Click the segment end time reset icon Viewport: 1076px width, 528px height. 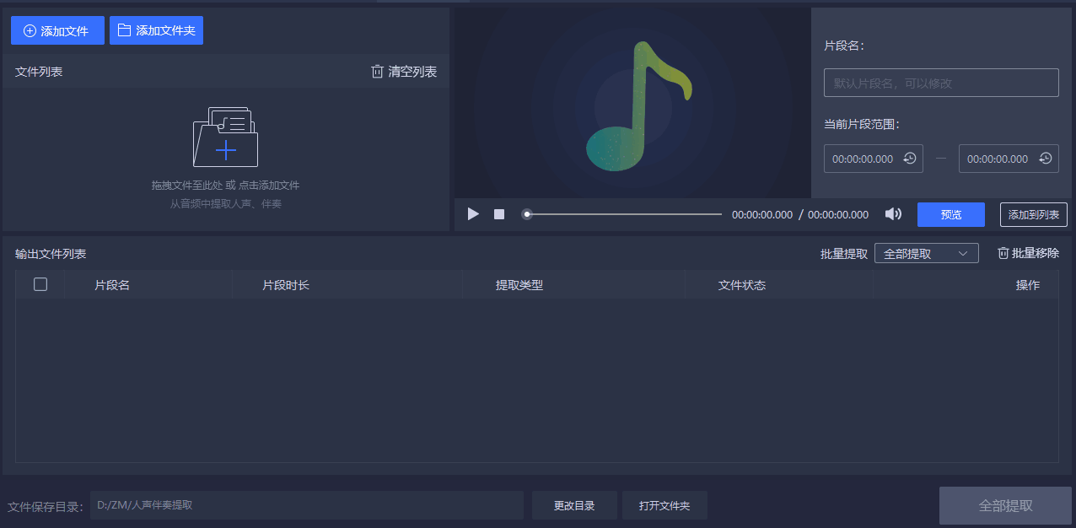(x=1045, y=159)
